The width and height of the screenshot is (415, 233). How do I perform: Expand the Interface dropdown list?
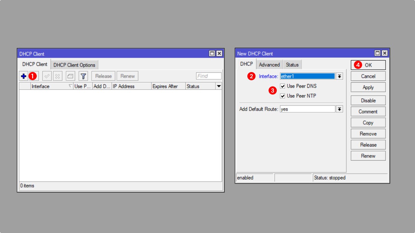pyautogui.click(x=339, y=77)
